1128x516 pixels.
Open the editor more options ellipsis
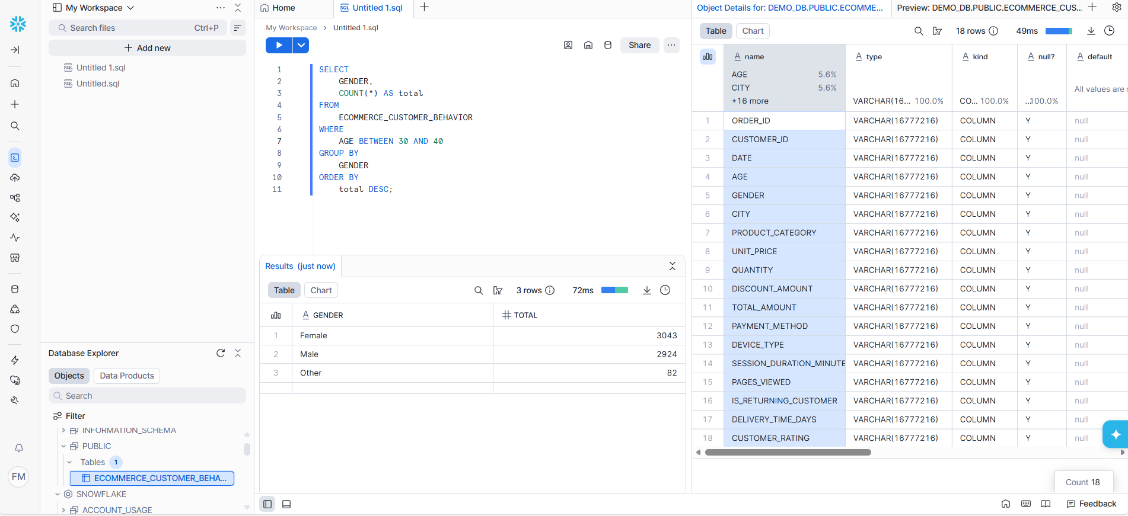point(671,45)
